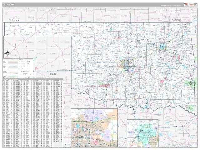Select the SHERMAN county label
This screenshot has width=200, height=150.
(x=30, y=42)
